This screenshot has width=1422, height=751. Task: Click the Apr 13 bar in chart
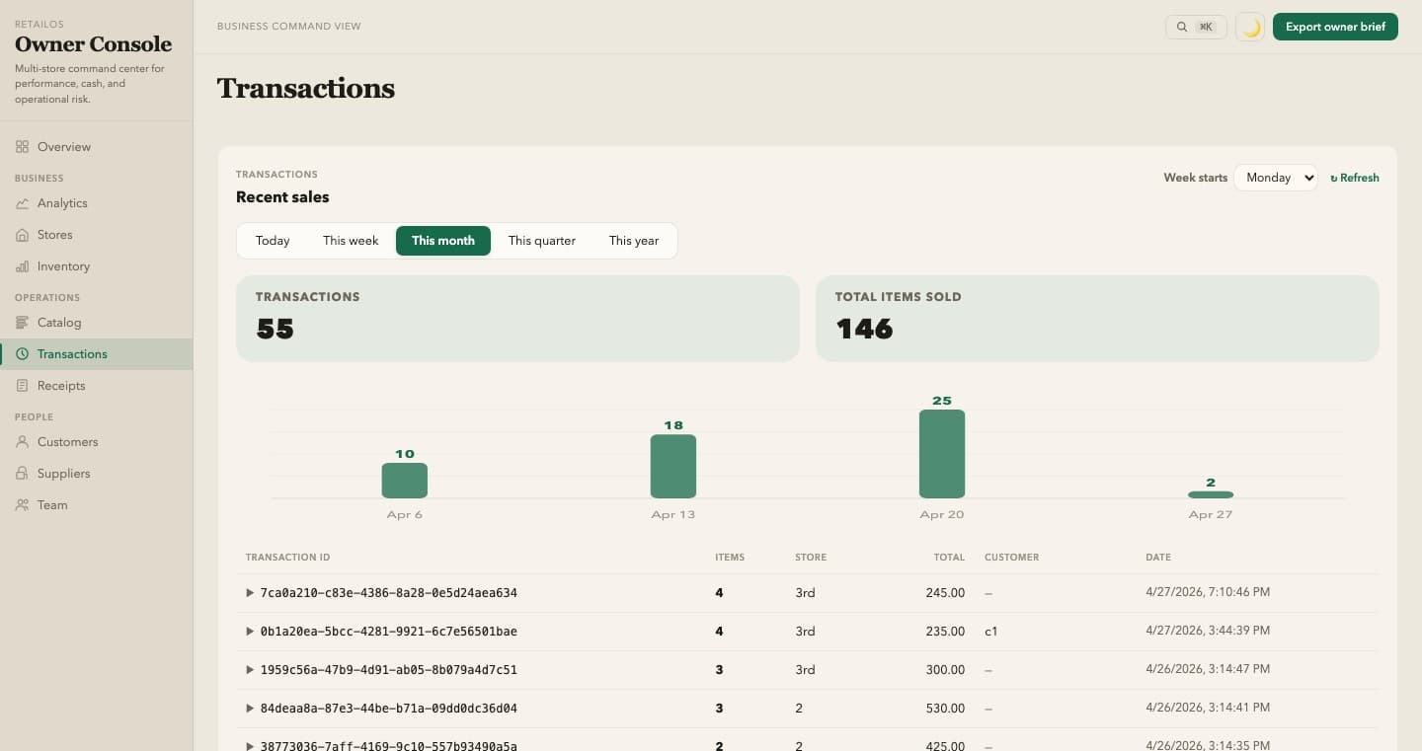(x=673, y=467)
